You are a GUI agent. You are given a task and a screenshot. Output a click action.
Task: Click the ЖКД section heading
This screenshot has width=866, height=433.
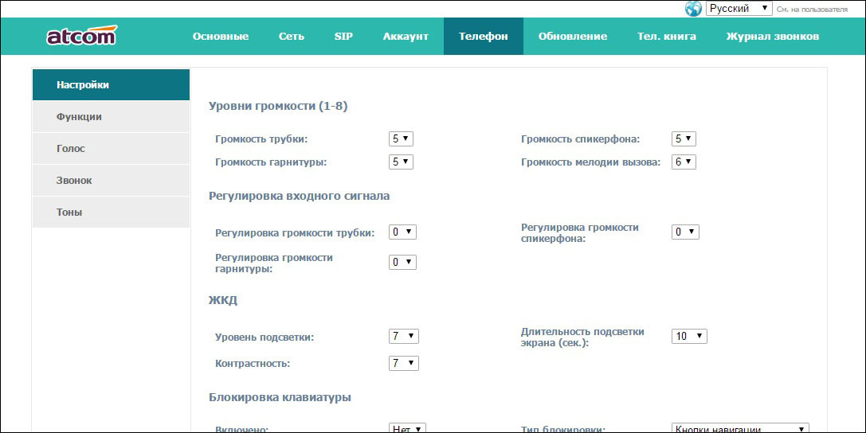click(x=223, y=301)
